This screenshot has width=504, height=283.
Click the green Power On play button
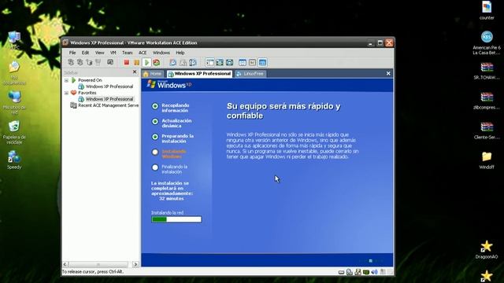[146, 62]
